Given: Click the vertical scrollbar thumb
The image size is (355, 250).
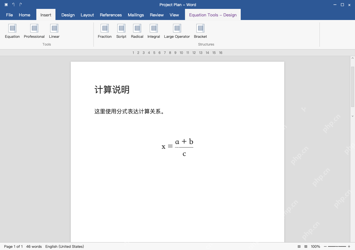Looking at the screenshot, I should pyautogui.click(x=353, y=87).
